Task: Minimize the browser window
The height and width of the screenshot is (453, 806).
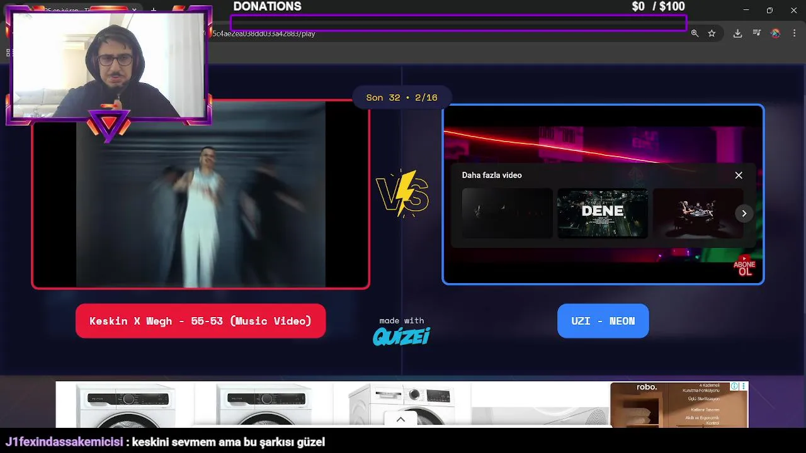Action: tap(746, 10)
